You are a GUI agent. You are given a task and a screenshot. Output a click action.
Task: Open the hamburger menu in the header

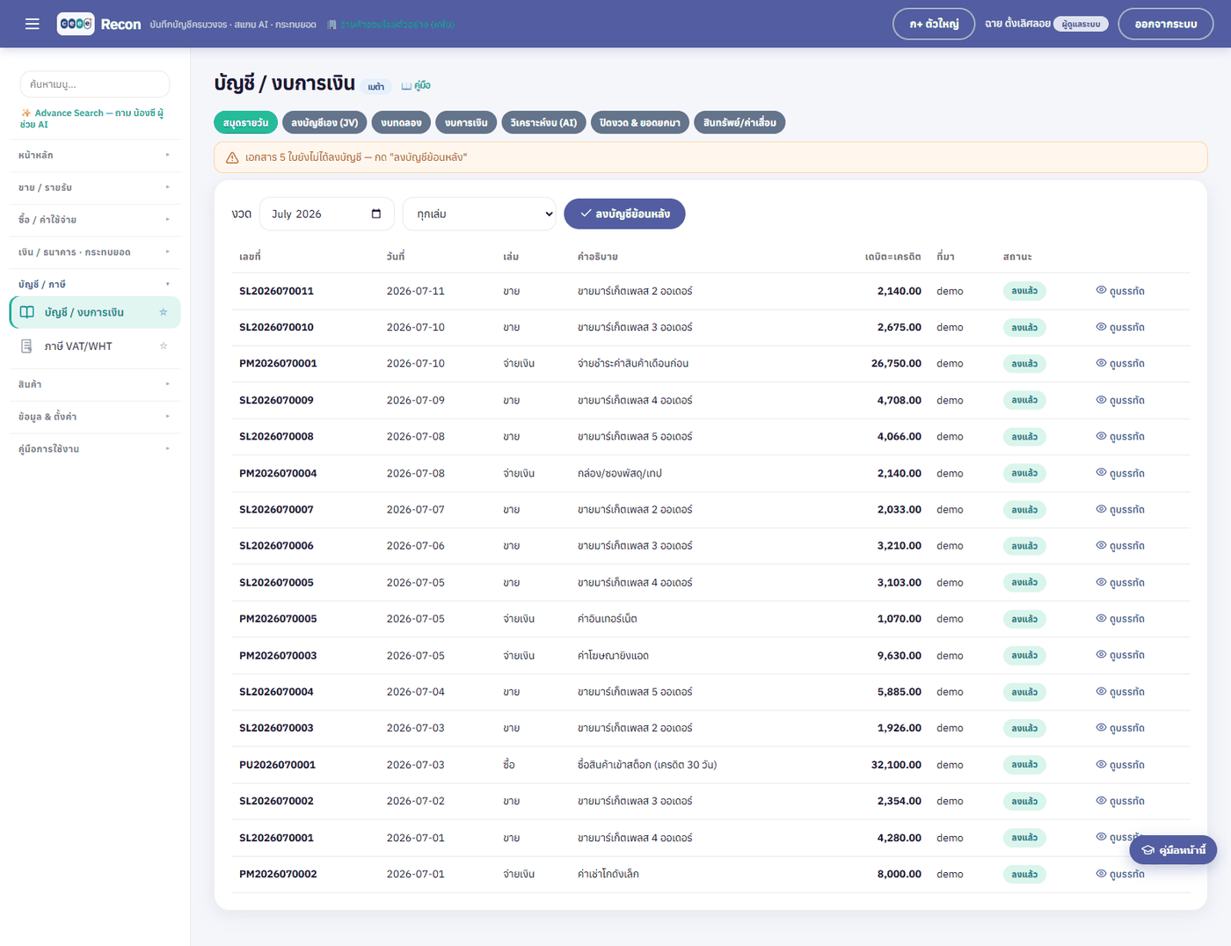[33, 24]
